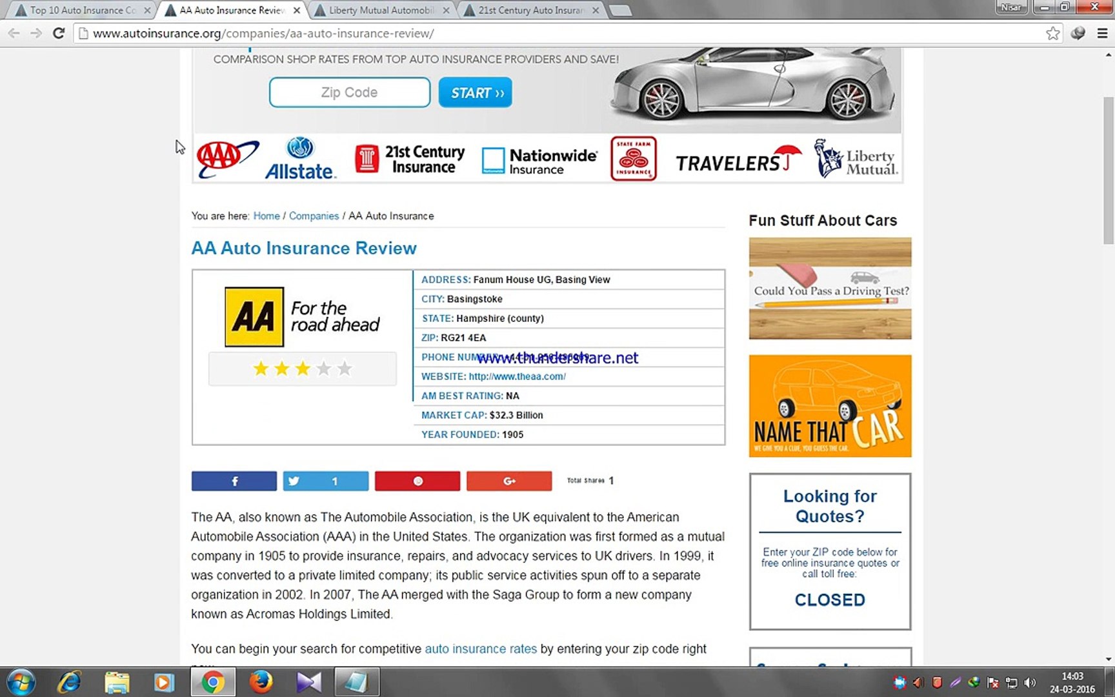This screenshot has height=697, width=1115.
Task: Click the AA For the road ahead logo
Action: pos(302,317)
